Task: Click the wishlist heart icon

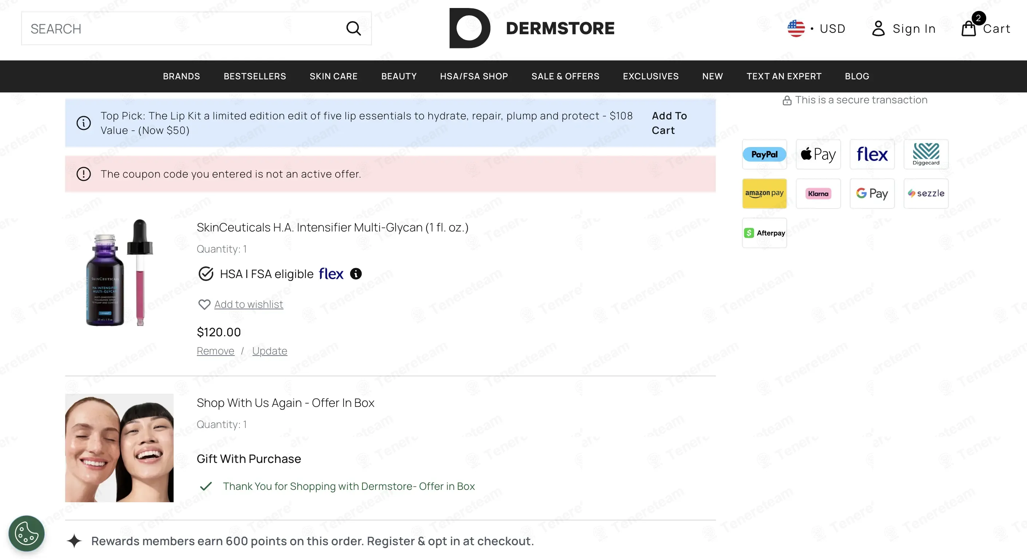Action: pyautogui.click(x=204, y=305)
